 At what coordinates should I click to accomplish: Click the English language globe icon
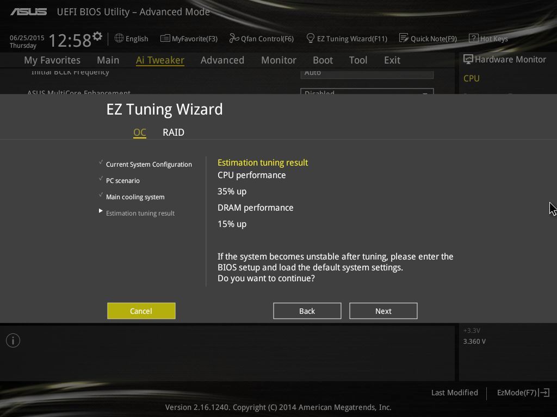(x=119, y=38)
